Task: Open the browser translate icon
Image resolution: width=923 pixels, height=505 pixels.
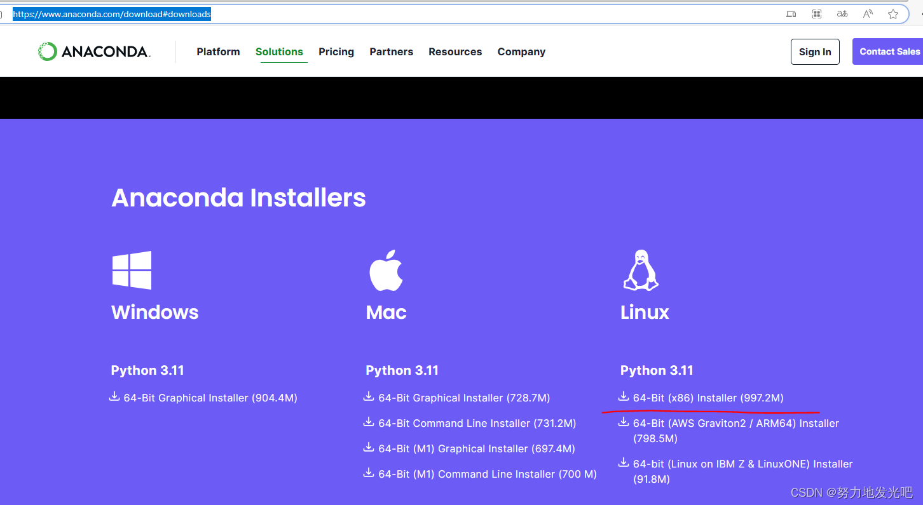Action: click(842, 14)
